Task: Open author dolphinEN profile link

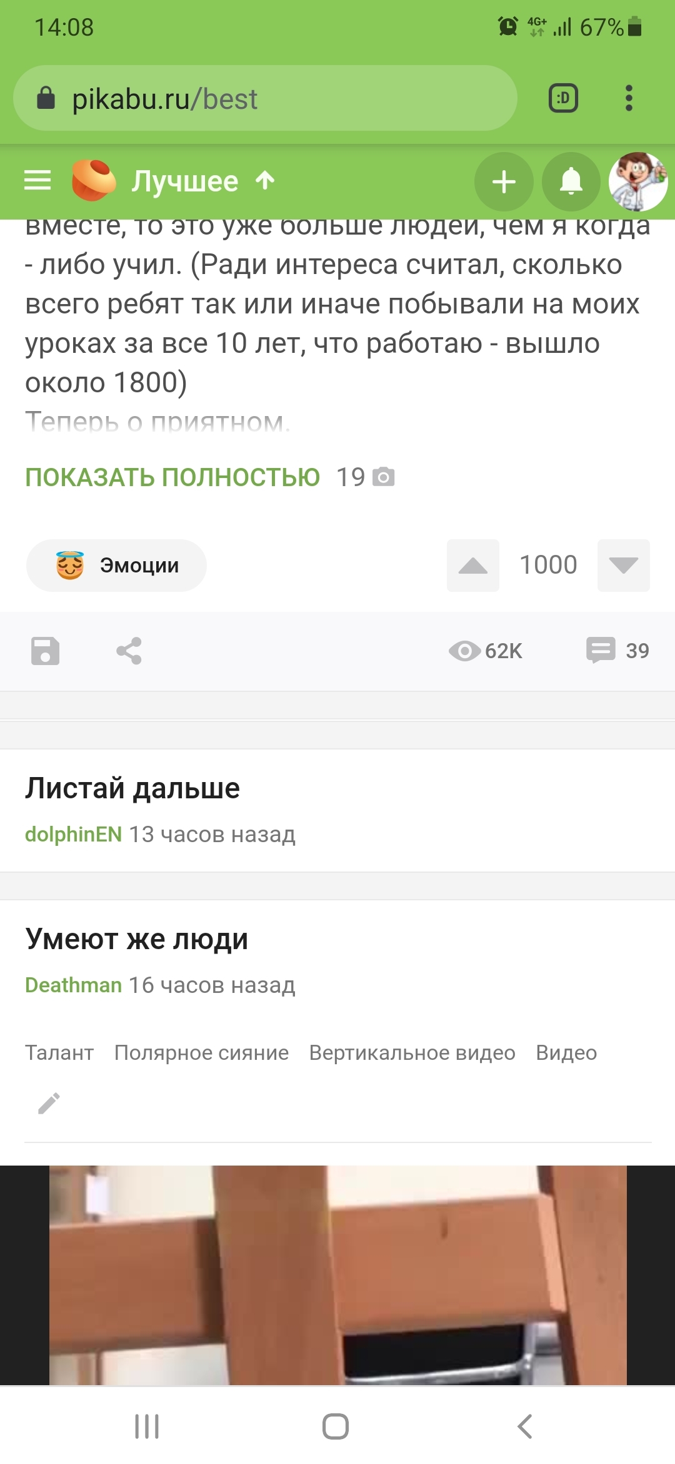Action: click(x=73, y=834)
